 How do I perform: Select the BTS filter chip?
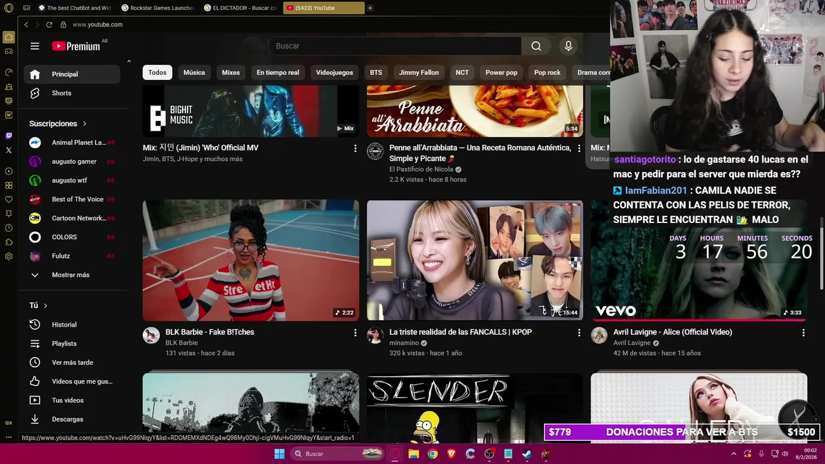tap(376, 73)
